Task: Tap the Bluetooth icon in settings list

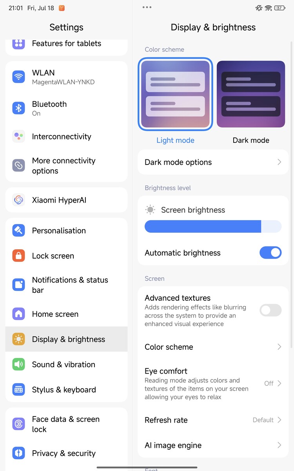Action: [18, 108]
